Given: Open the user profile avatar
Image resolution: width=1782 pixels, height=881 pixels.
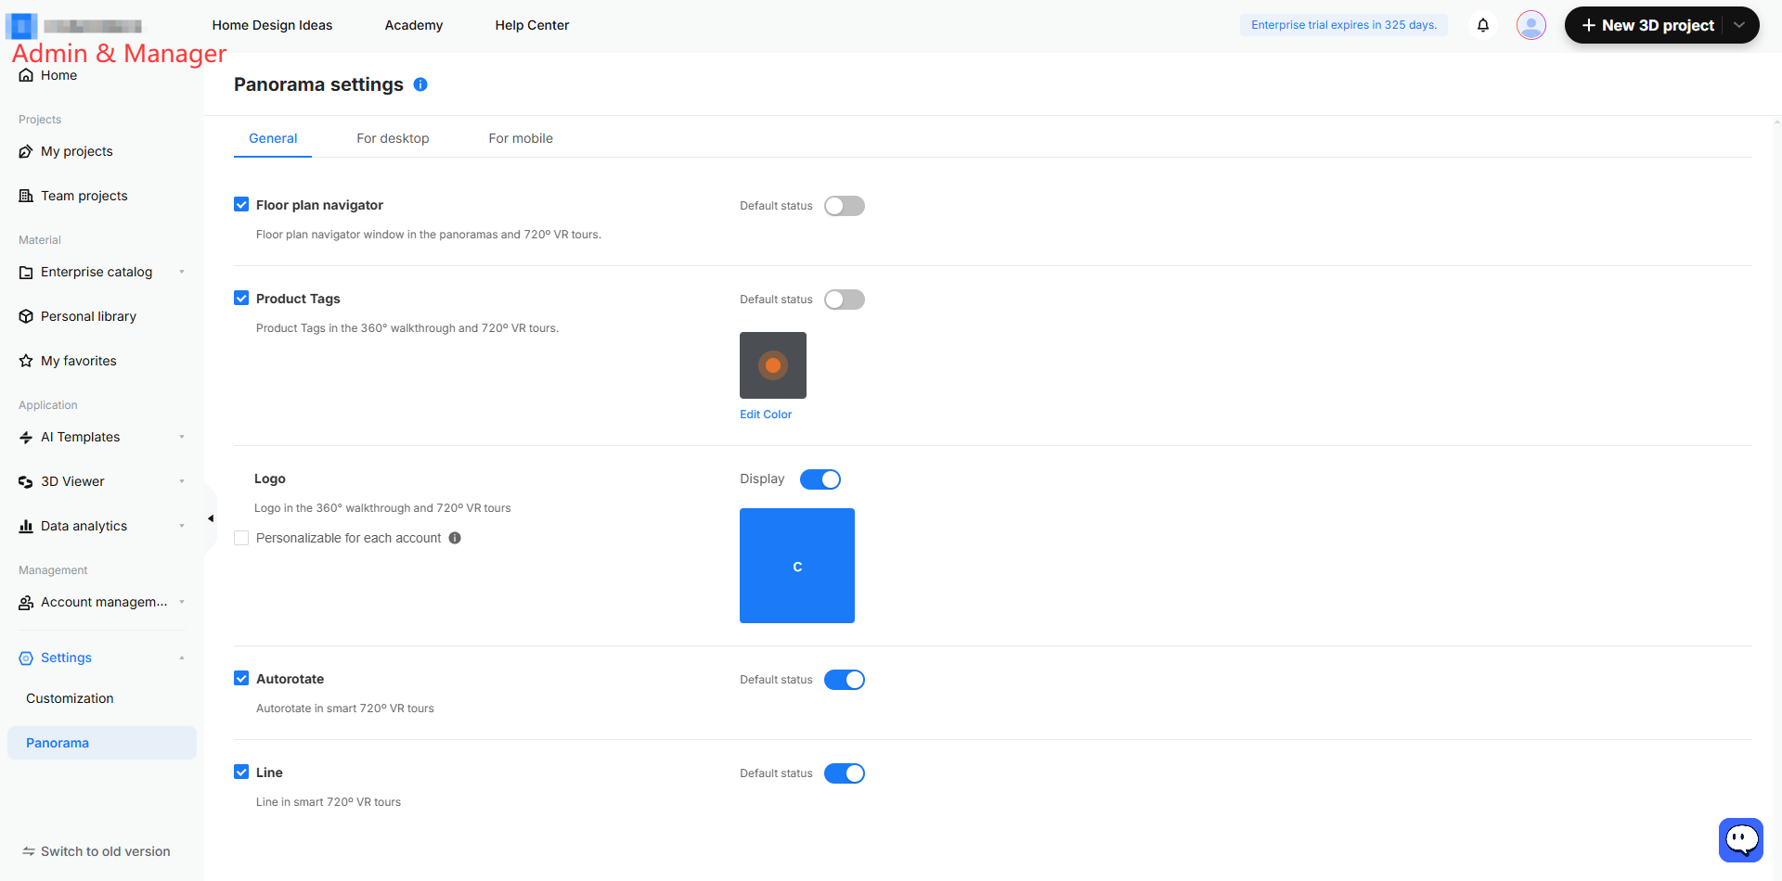Looking at the screenshot, I should coord(1531,25).
